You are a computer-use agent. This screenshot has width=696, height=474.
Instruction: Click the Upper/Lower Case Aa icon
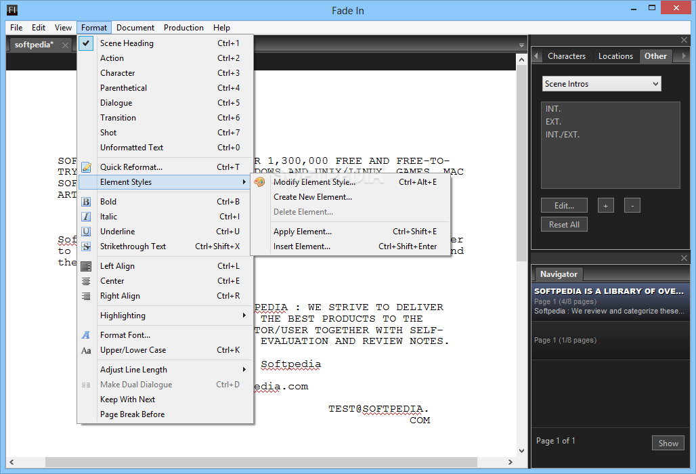(86, 351)
